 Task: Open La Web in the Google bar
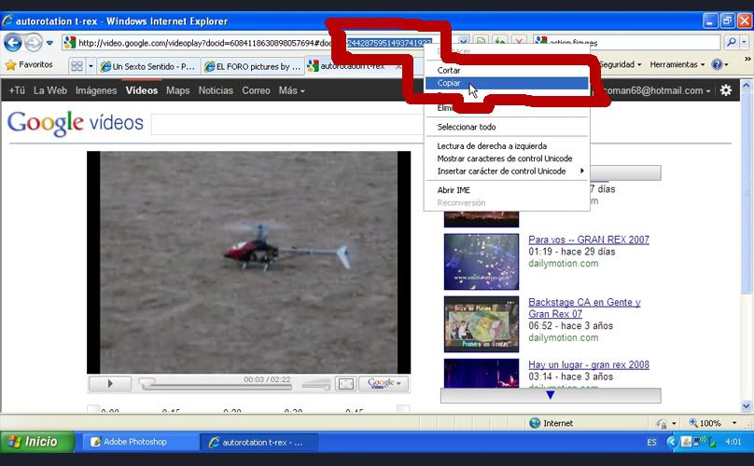[x=50, y=90]
